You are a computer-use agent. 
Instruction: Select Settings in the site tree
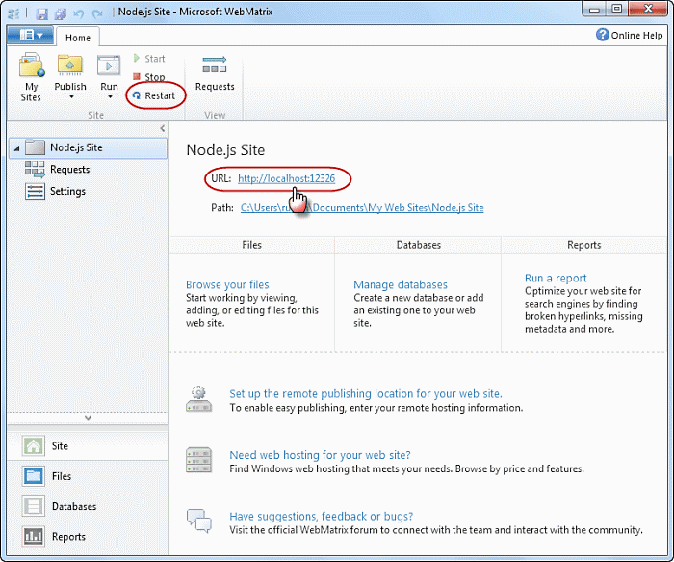tap(67, 191)
